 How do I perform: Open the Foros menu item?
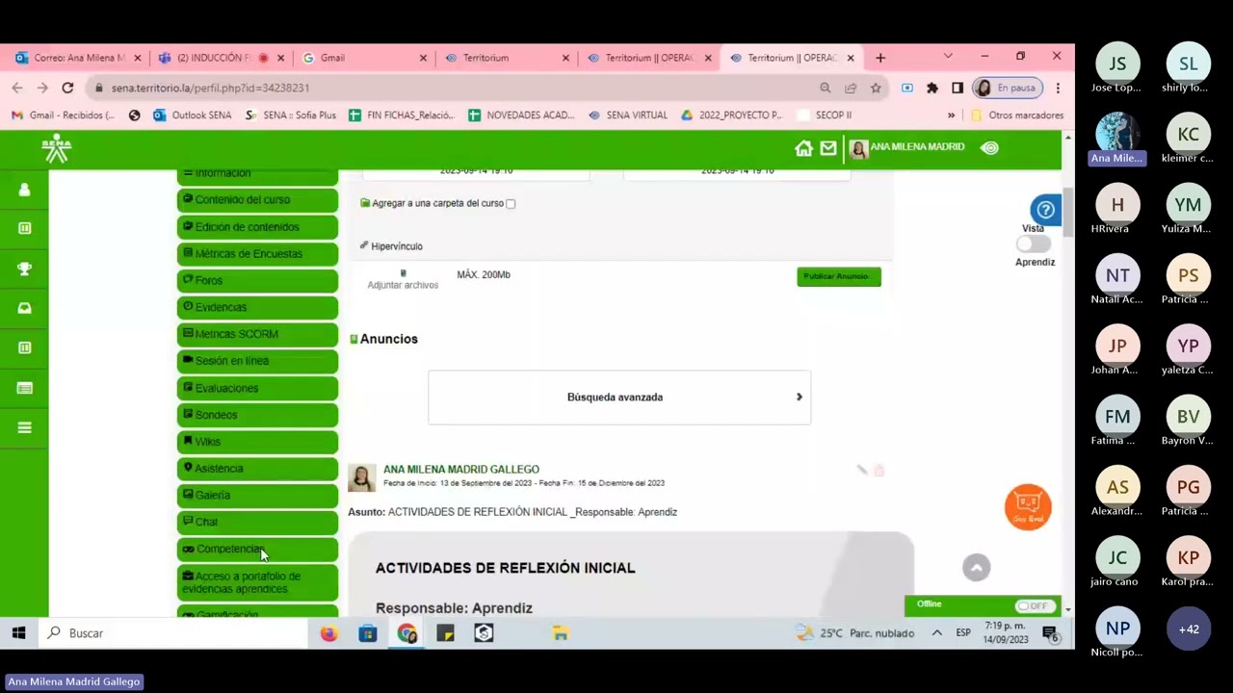[x=257, y=281]
